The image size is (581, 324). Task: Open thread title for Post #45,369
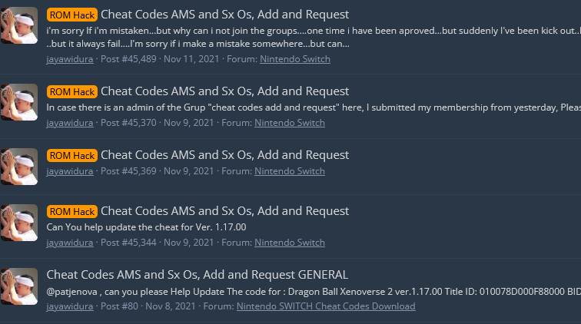coord(224,155)
